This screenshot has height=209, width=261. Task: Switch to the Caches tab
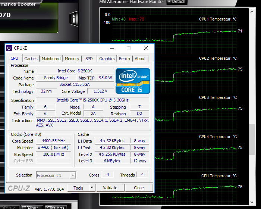31,59
